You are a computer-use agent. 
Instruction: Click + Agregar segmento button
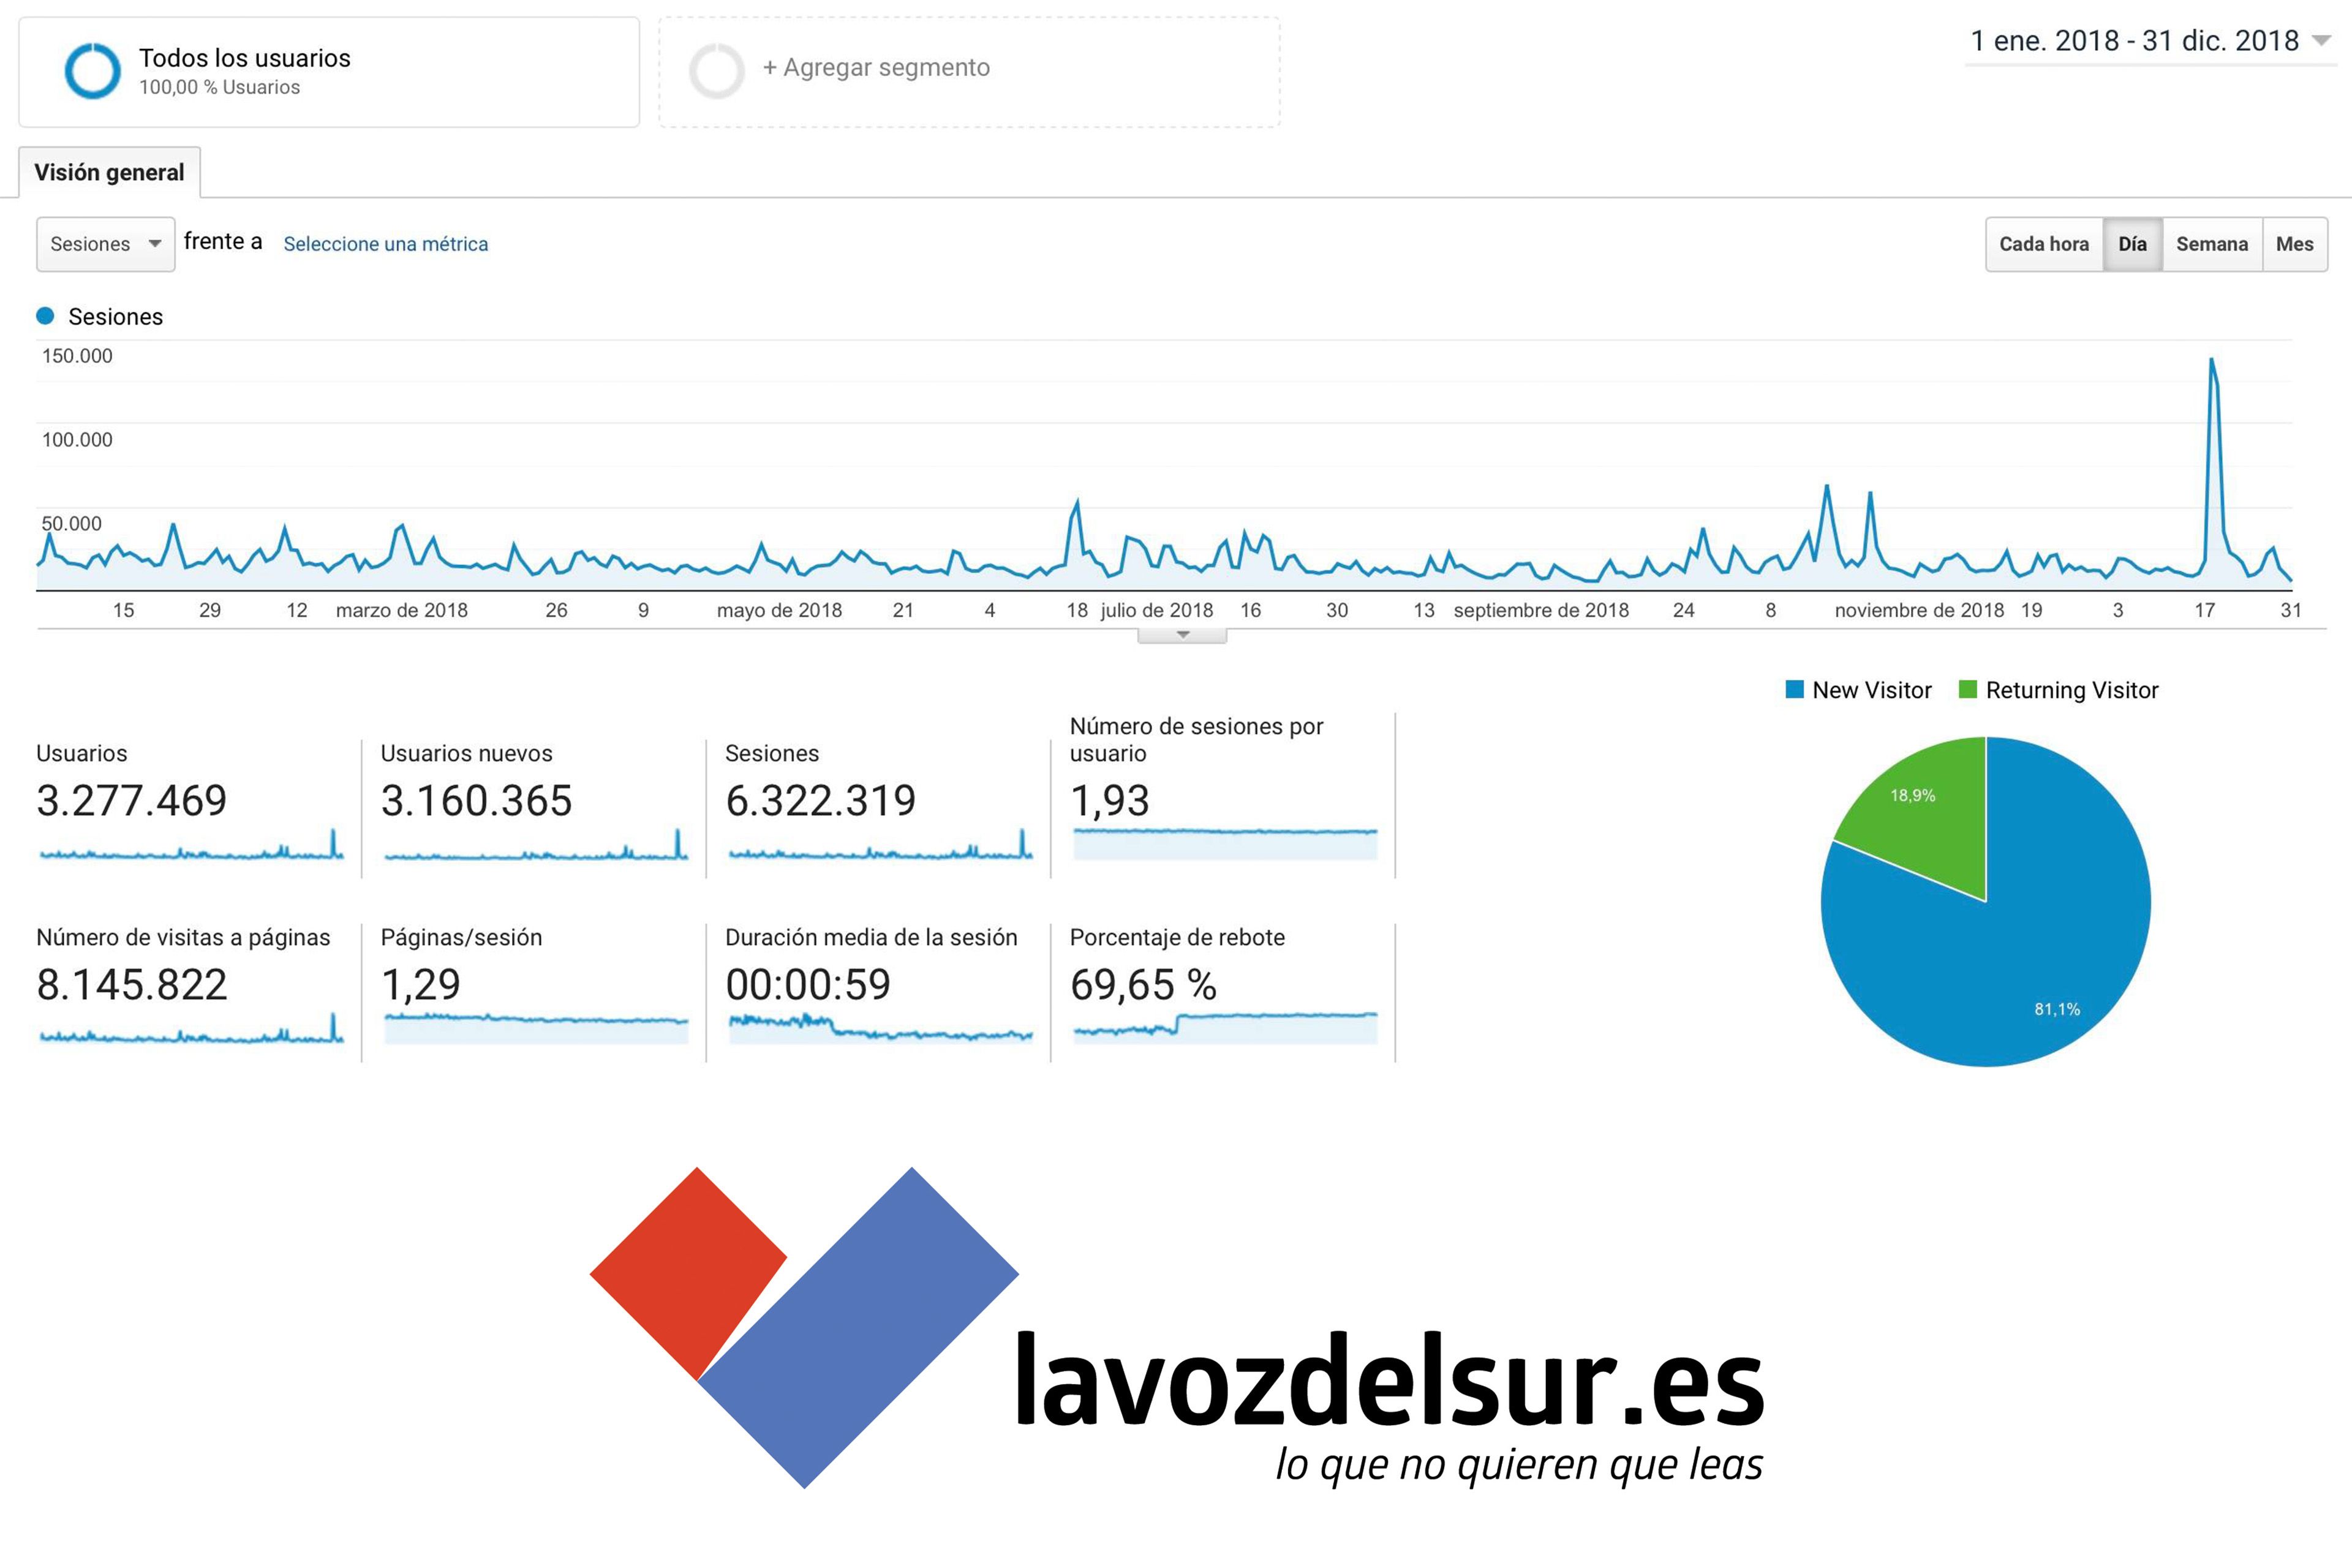875,68
